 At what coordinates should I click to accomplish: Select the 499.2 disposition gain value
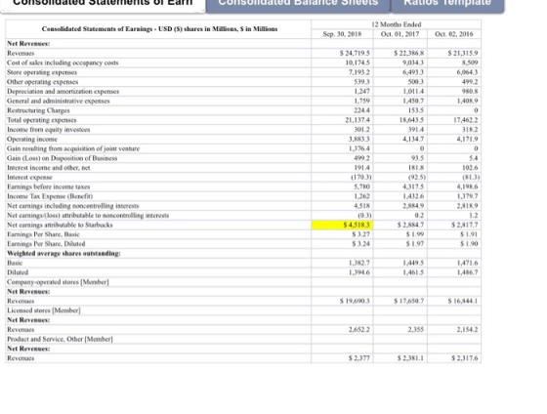pos(361,158)
